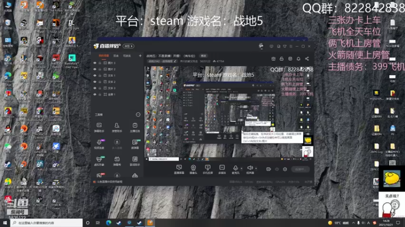Open the 歌词助手 tool
Image resolution: width=405 pixels, height=227 pixels.
tap(135, 161)
